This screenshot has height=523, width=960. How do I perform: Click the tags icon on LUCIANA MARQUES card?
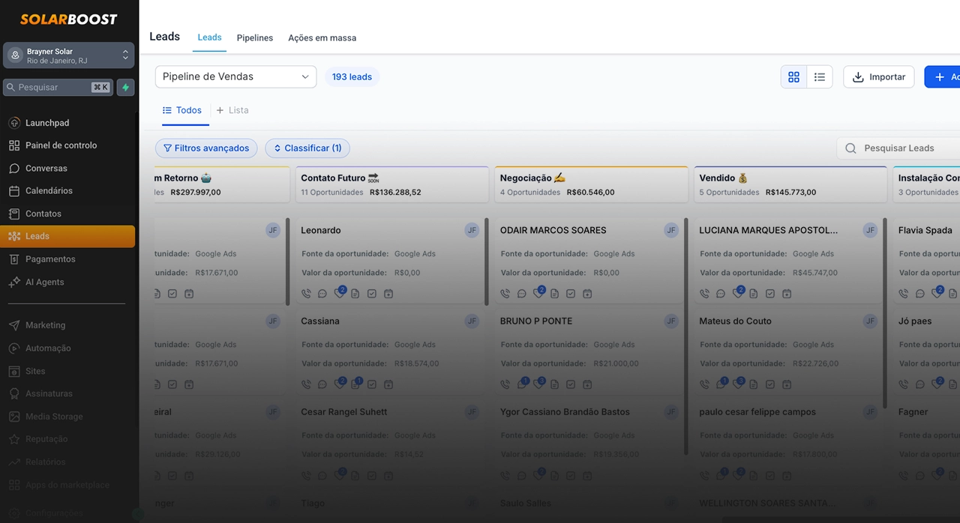(737, 293)
